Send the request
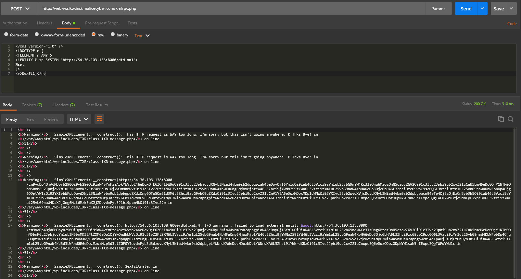Screen dimensions: 521x279 pyautogui.click(x=466, y=9)
